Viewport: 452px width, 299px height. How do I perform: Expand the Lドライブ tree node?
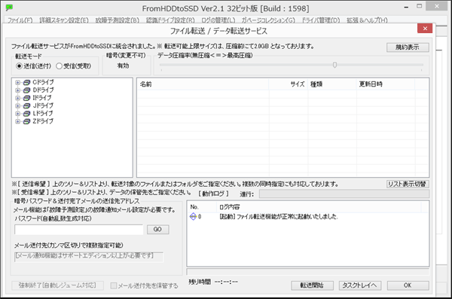[18, 114]
